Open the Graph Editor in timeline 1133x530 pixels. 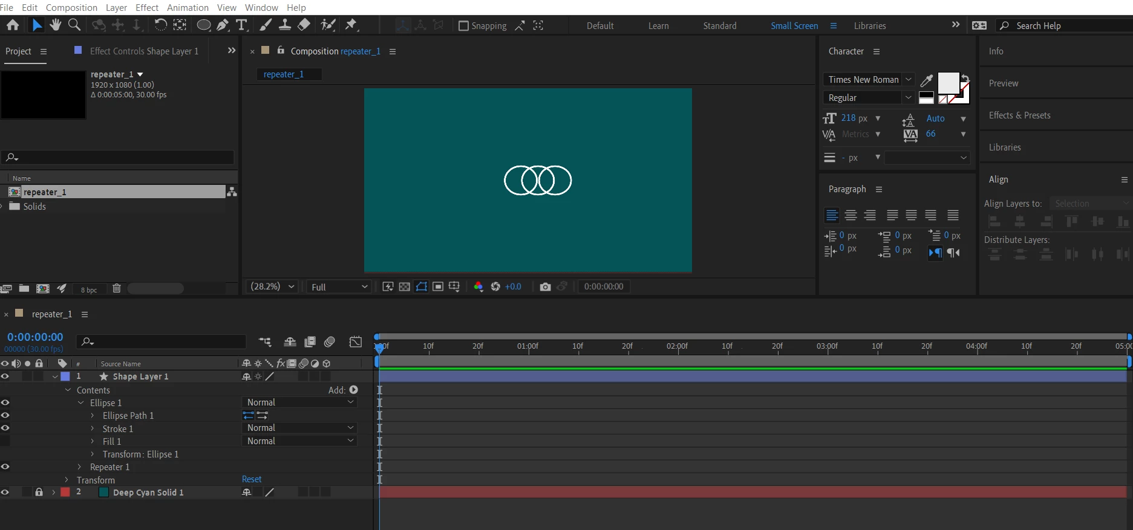pos(356,342)
